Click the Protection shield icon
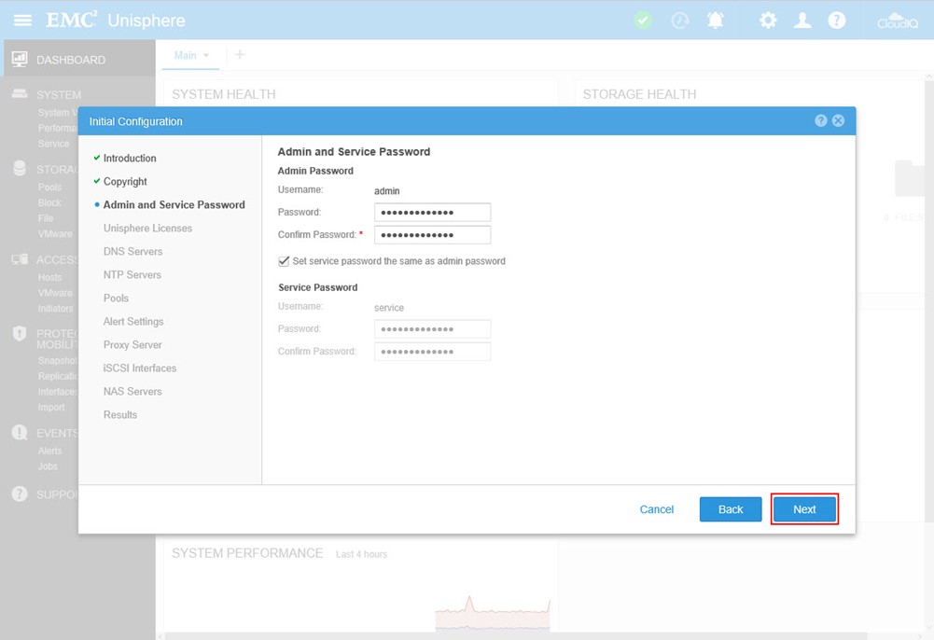934x640 pixels. pyautogui.click(x=20, y=333)
